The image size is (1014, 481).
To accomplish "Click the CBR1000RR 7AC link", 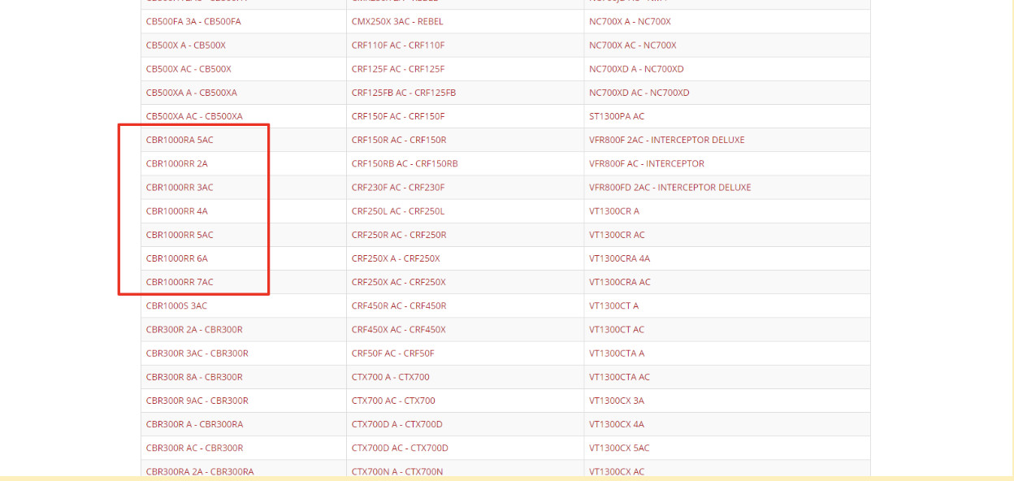I will tap(180, 282).
